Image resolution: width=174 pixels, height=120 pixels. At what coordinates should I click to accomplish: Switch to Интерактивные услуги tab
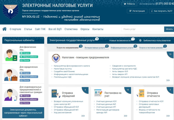point(95,48)
